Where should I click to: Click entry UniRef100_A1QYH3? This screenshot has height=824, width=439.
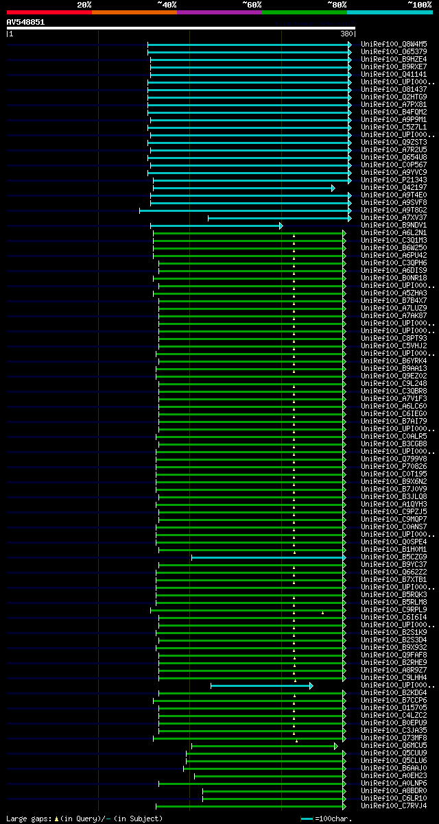click(x=394, y=504)
